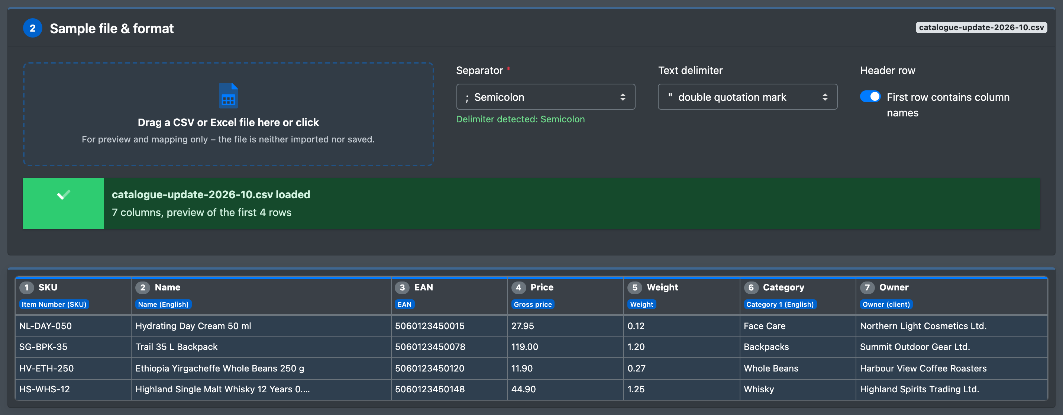The height and width of the screenshot is (415, 1063).
Task: Click Northern Light Cosmetics Ltd. cell
Action: coord(951,326)
